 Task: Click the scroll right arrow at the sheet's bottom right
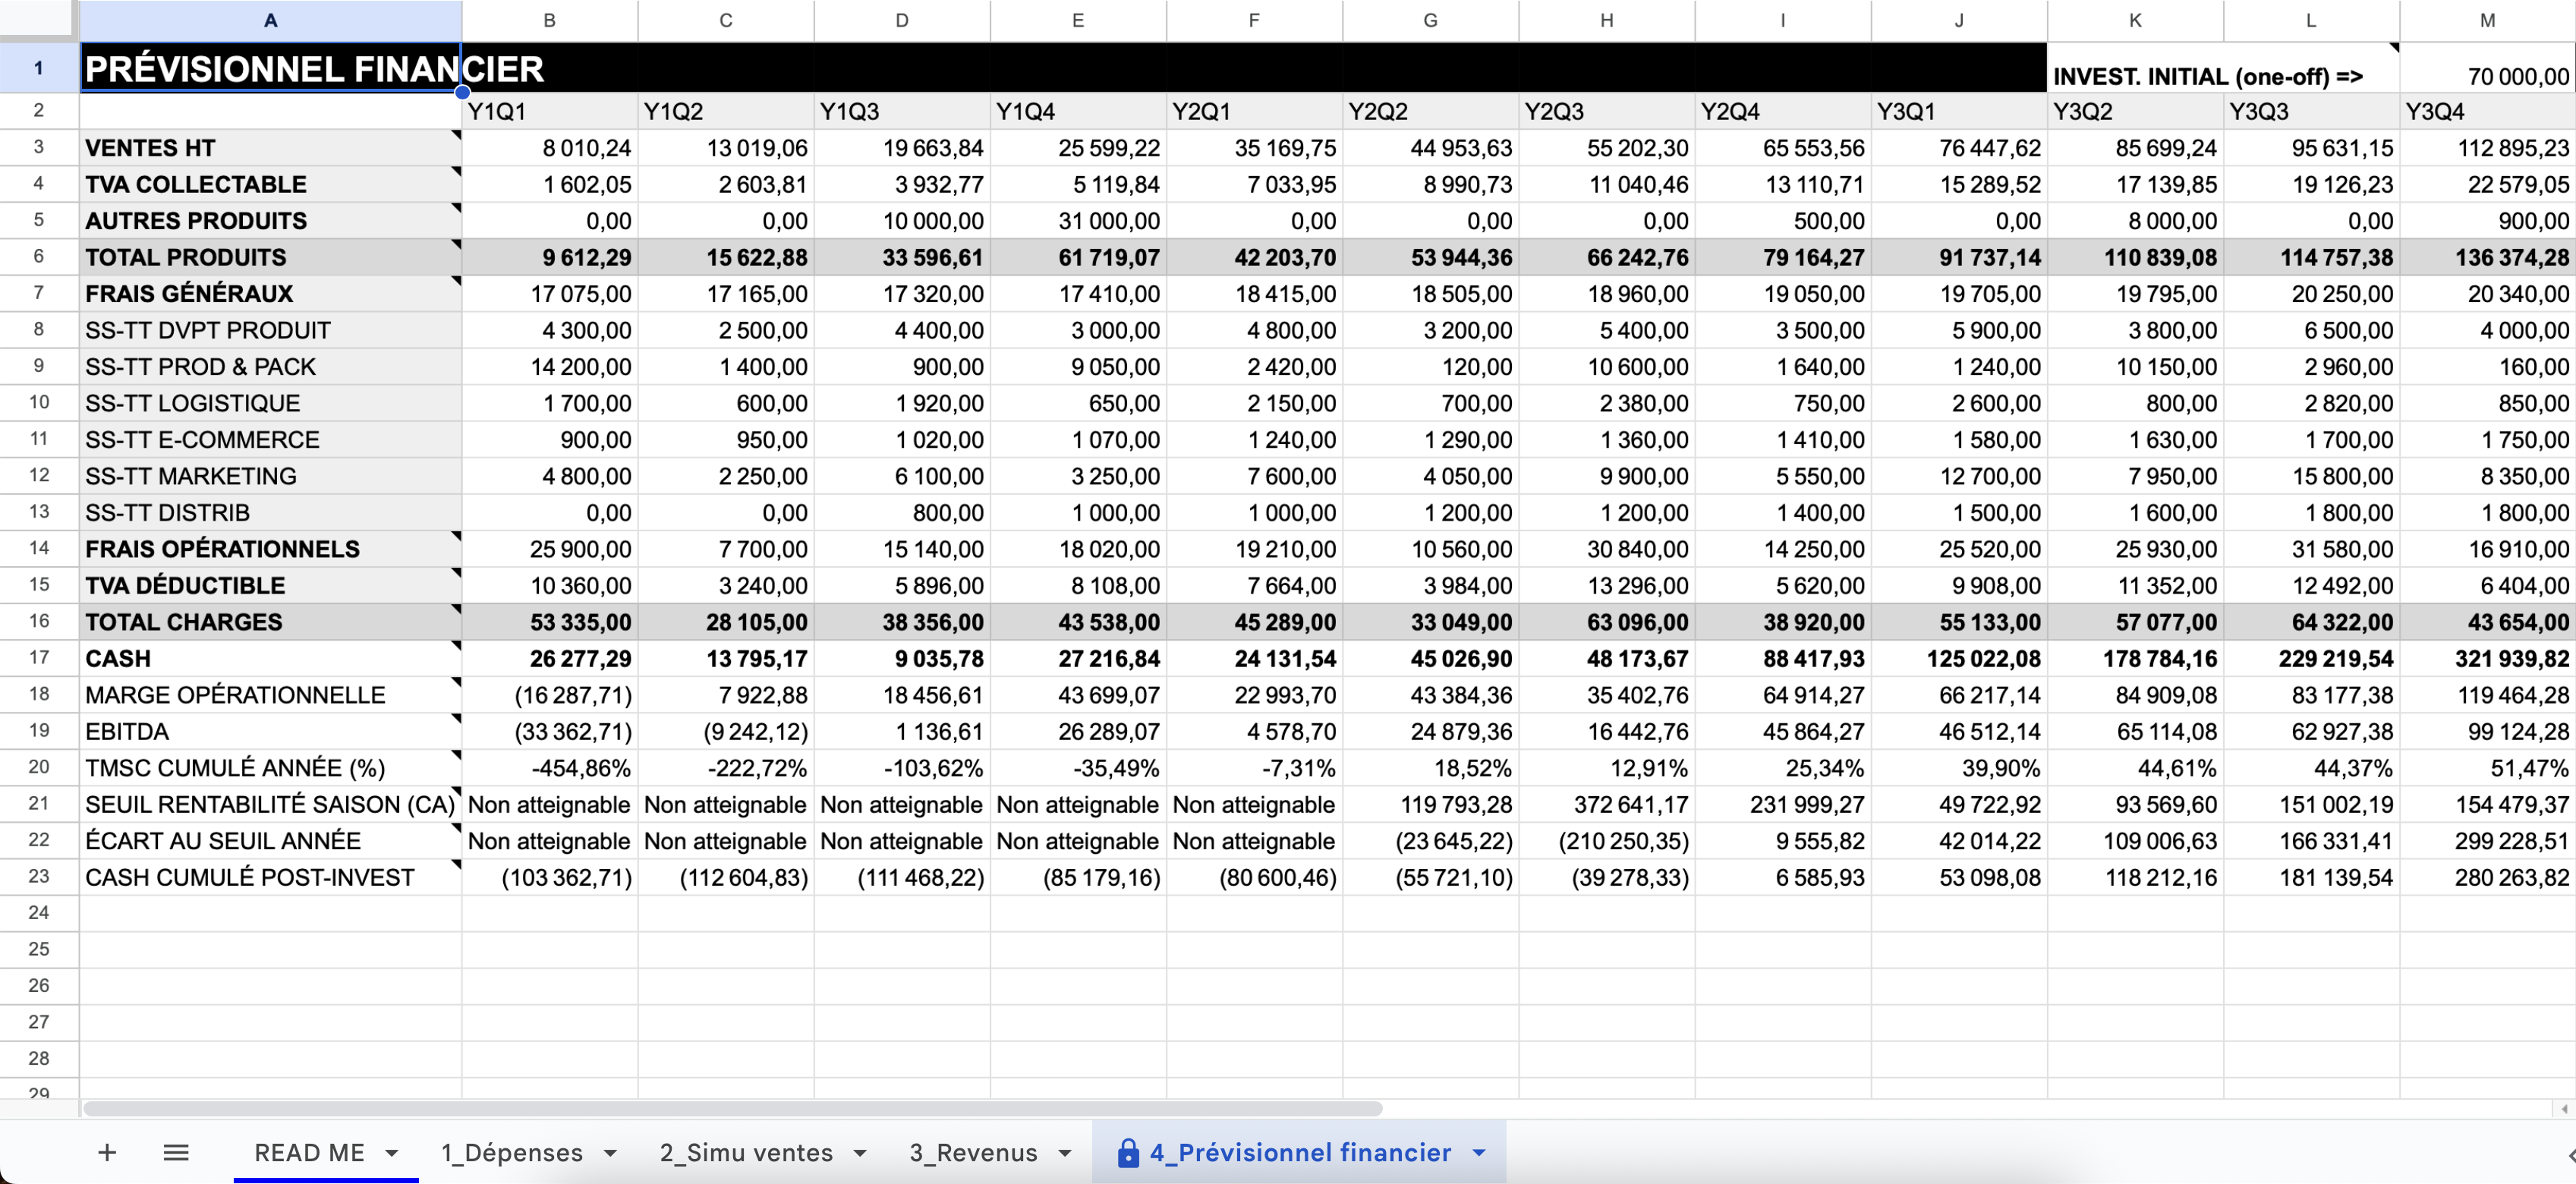coord(2564,1108)
